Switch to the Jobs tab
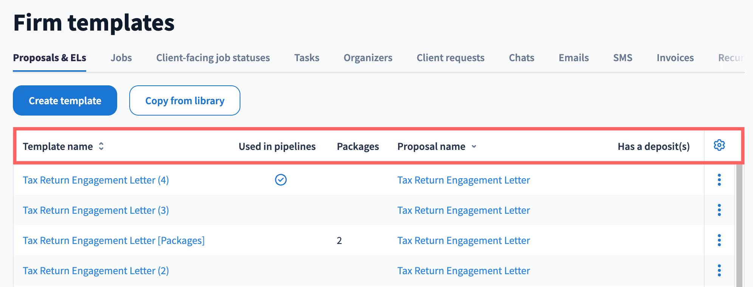The height and width of the screenshot is (287, 753). 121,58
